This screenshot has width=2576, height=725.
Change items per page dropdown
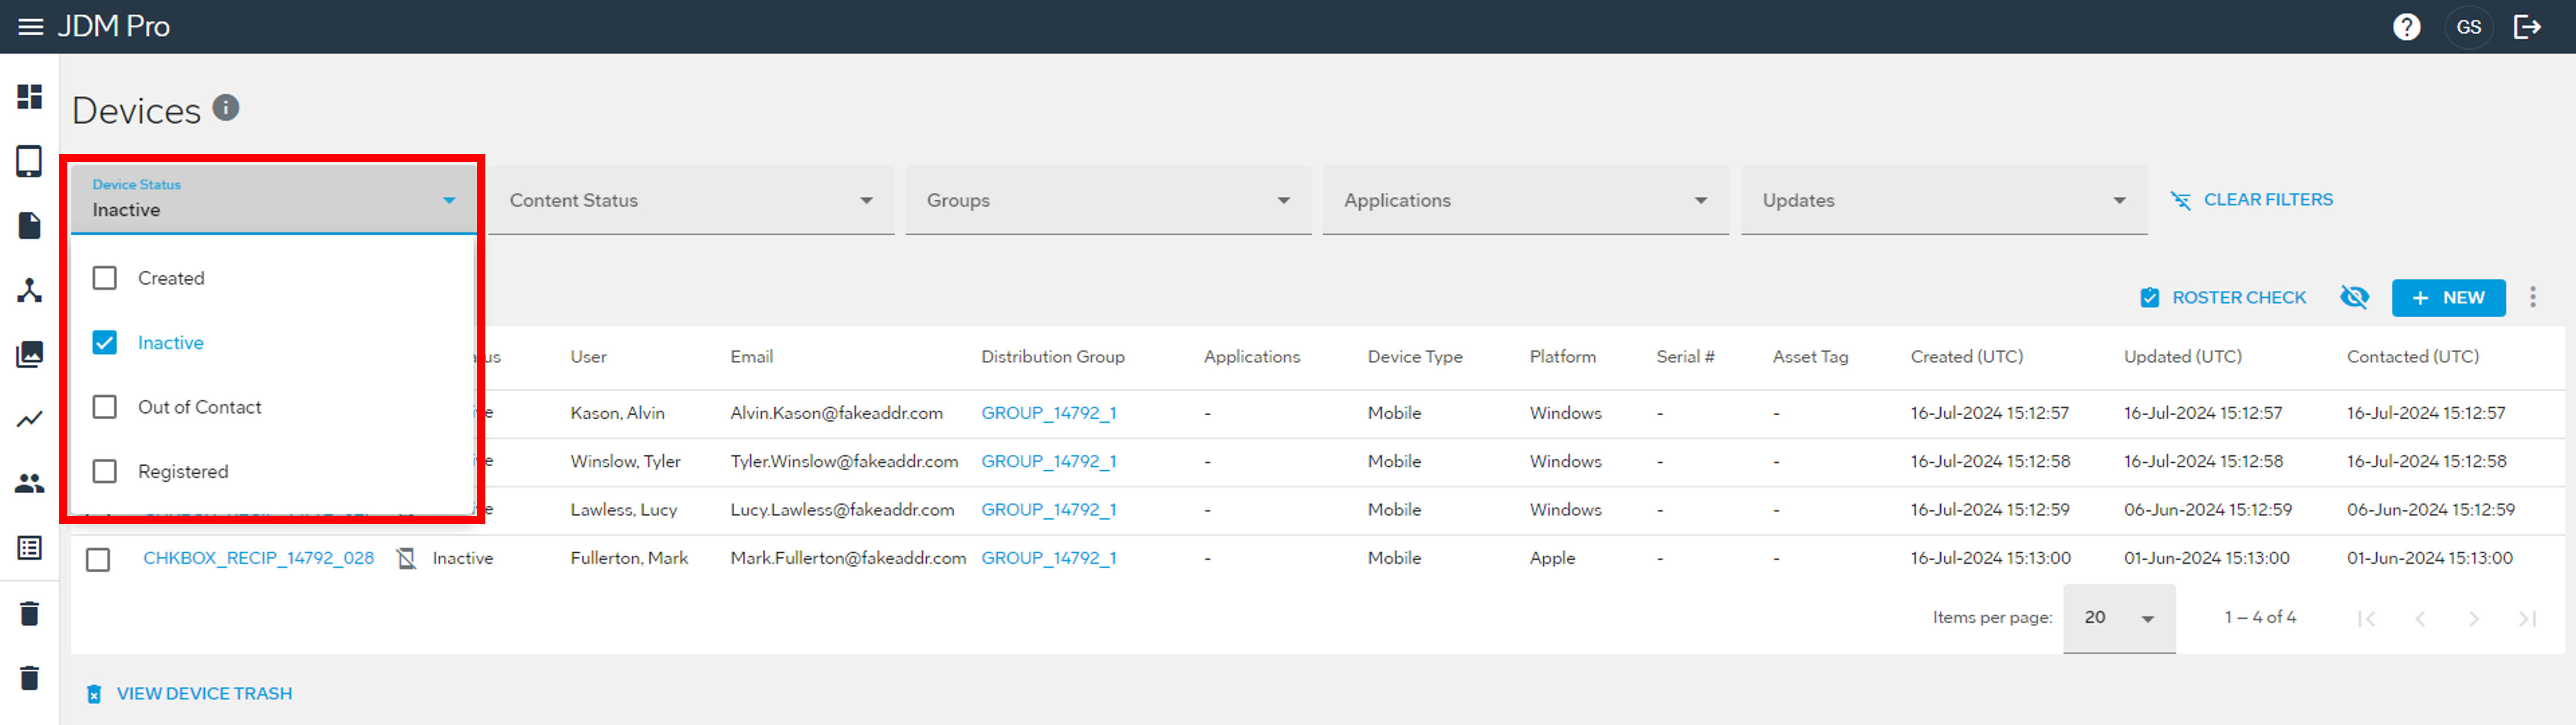2119,618
